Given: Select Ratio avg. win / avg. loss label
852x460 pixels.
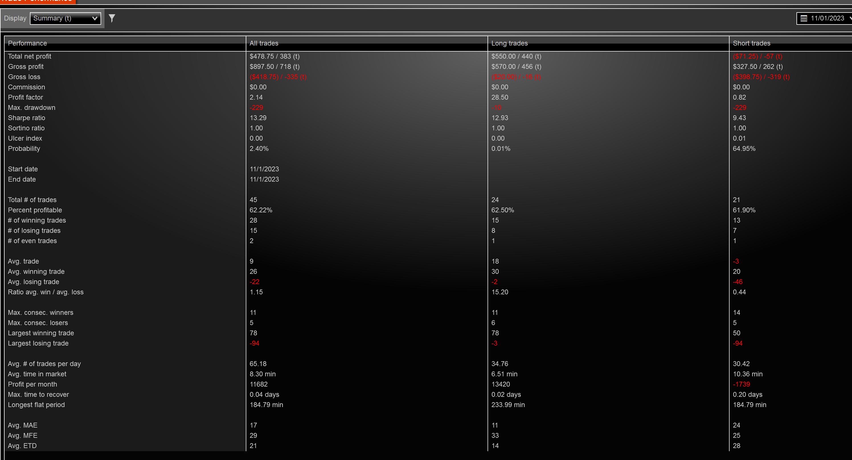Looking at the screenshot, I should pos(46,292).
